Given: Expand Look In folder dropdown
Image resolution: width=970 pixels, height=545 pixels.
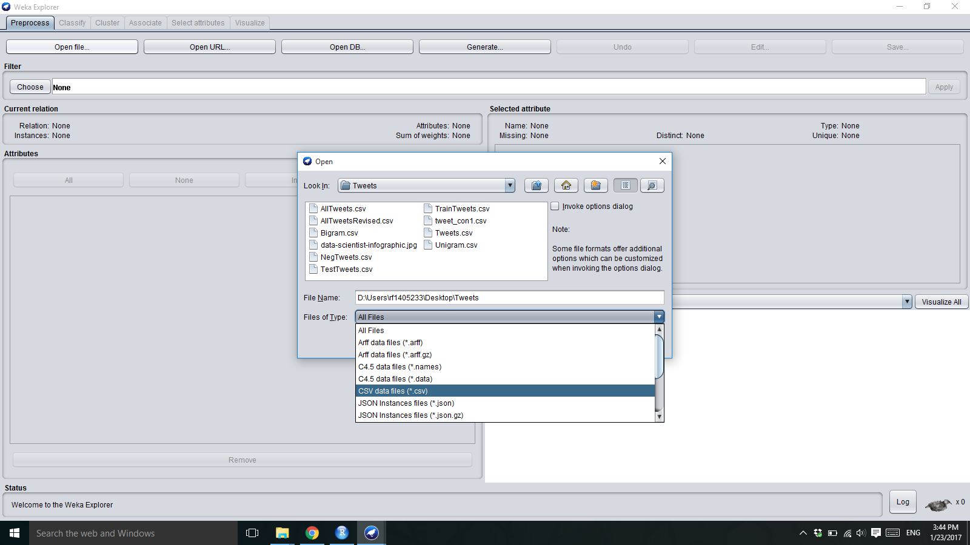Looking at the screenshot, I should click(510, 185).
